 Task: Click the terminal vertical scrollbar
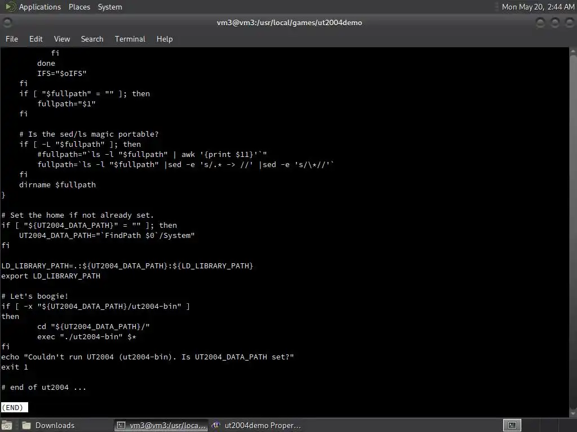coord(573,231)
